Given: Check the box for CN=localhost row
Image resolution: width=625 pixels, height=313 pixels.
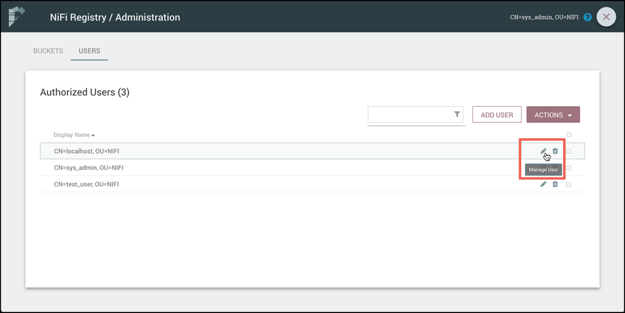Looking at the screenshot, I should click(569, 151).
